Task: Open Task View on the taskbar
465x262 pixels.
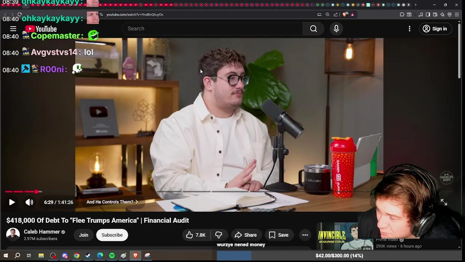Action: (29, 256)
